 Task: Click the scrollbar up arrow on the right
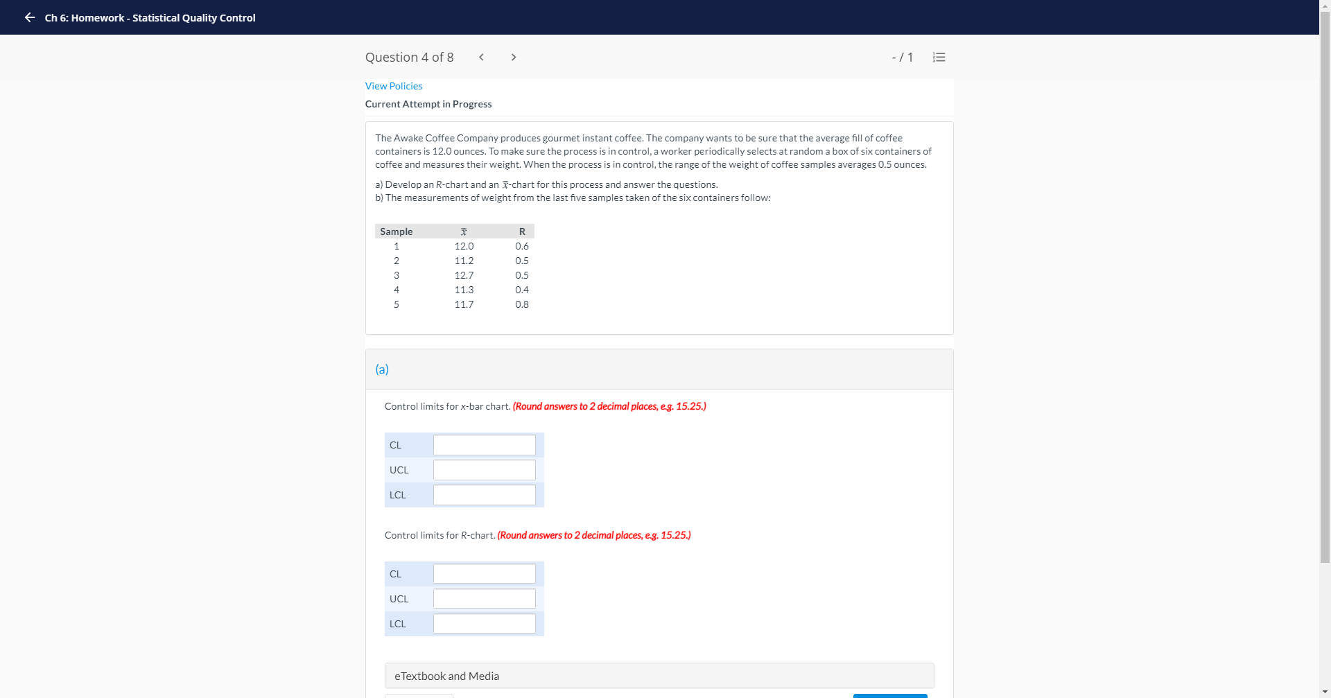(1325, 6)
